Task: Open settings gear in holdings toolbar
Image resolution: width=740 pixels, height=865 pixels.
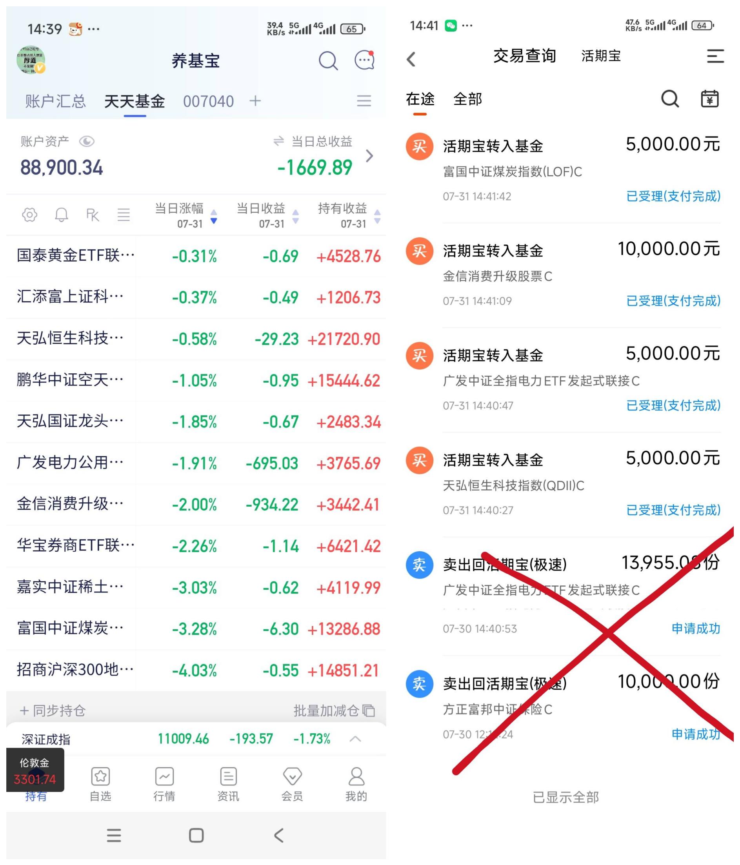Action: pos(29,215)
